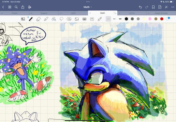The height and width of the screenshot is (122, 176).
Task: Choose the thinnest stroke width
Action: [109, 19]
